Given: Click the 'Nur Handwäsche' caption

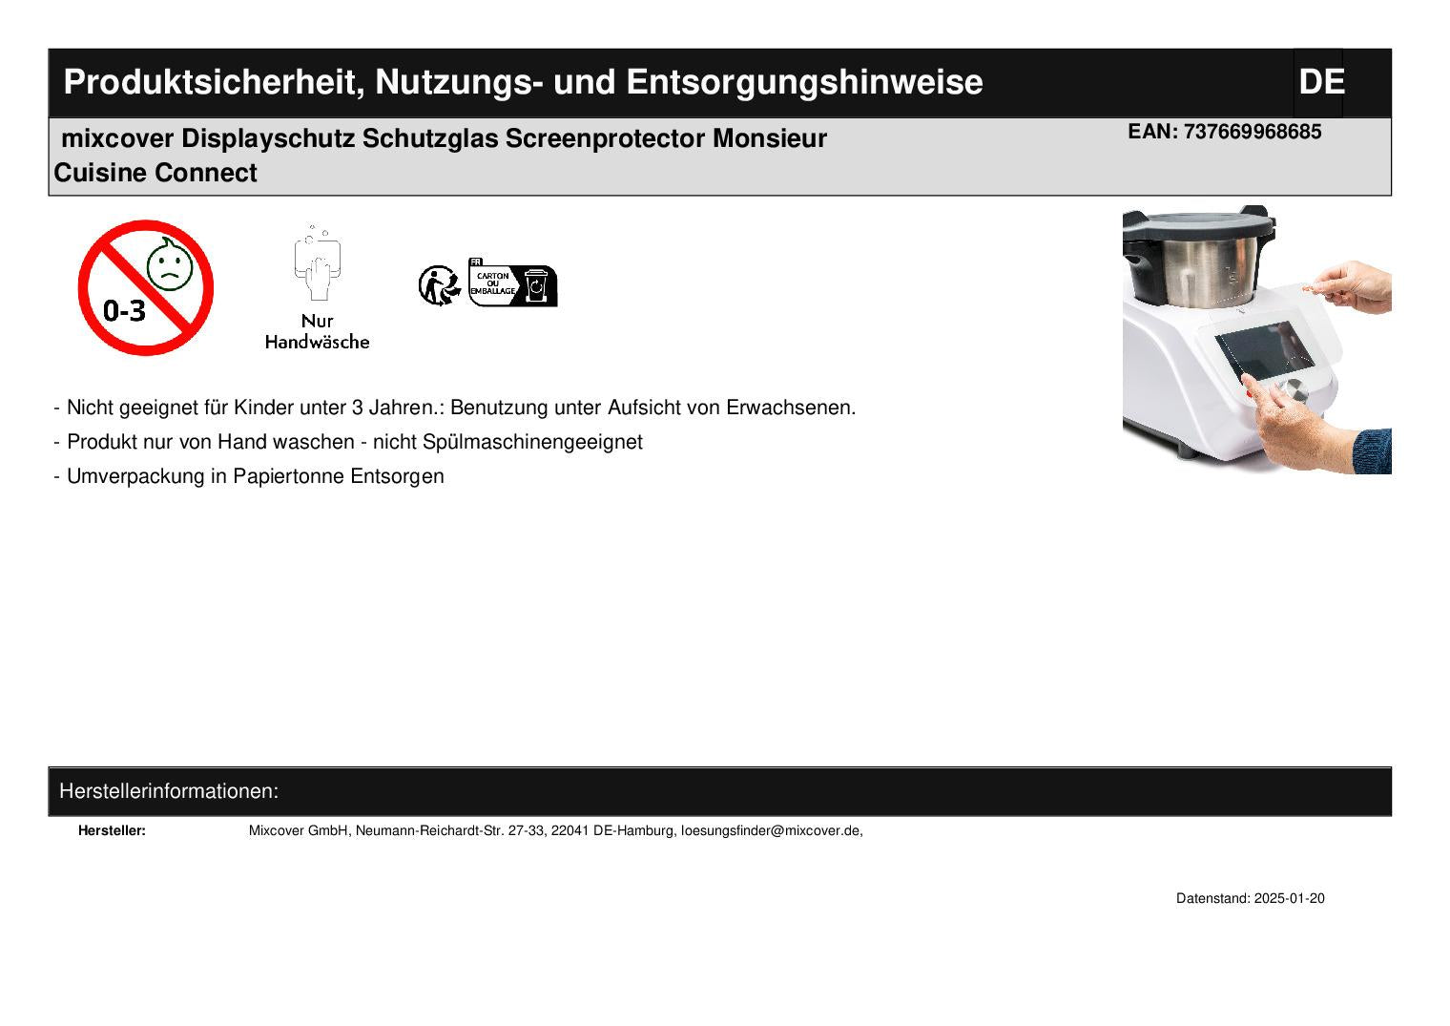Looking at the screenshot, I should [x=317, y=331].
